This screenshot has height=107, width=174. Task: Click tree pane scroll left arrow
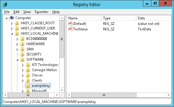click(6, 95)
